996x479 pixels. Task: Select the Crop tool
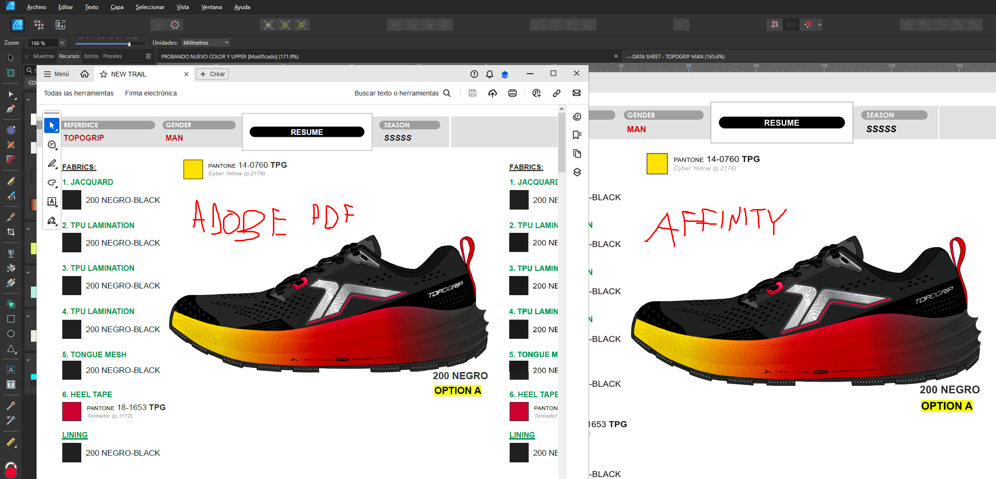pos(11,232)
